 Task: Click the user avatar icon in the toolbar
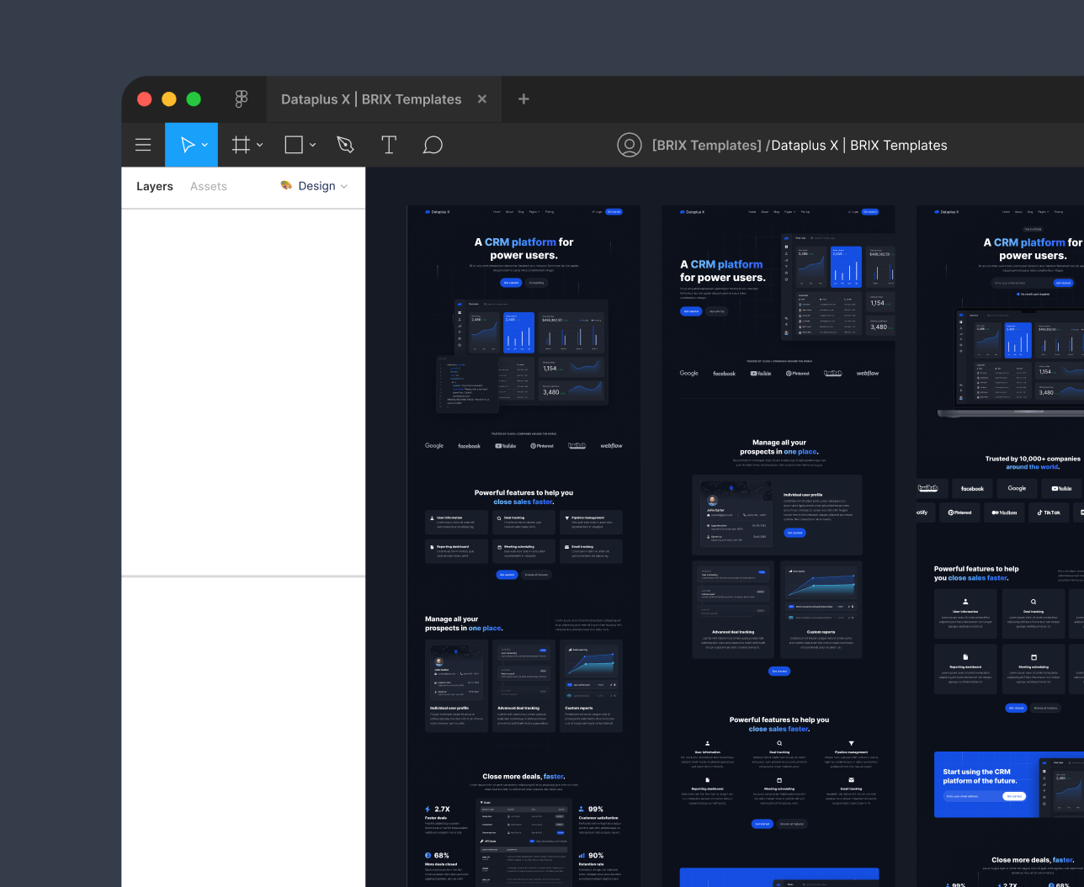pyautogui.click(x=629, y=145)
